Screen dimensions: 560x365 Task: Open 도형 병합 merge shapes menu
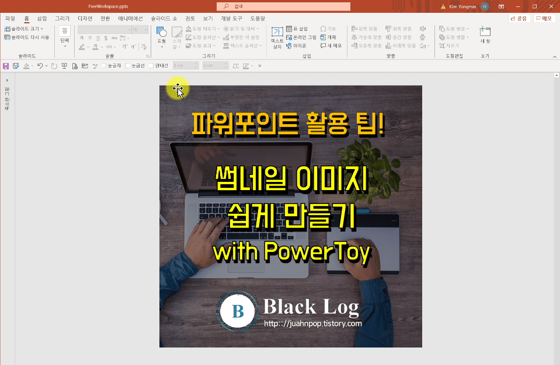pyautogui.click(x=454, y=37)
